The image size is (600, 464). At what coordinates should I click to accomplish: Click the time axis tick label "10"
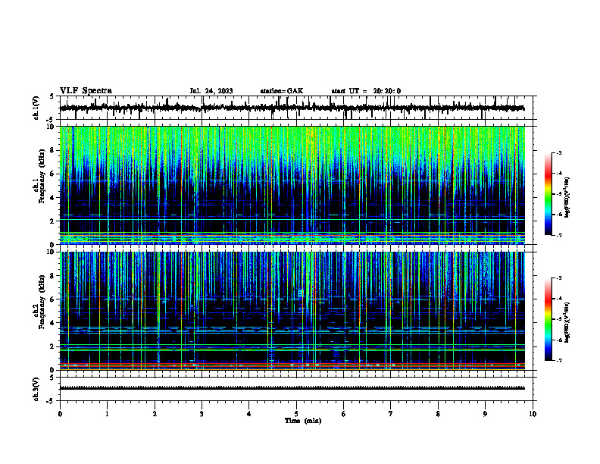[x=533, y=414]
